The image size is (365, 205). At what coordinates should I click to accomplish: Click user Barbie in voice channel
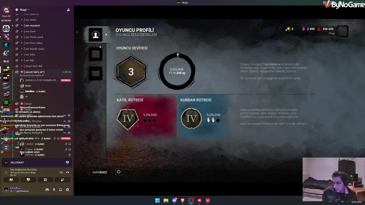28,86
